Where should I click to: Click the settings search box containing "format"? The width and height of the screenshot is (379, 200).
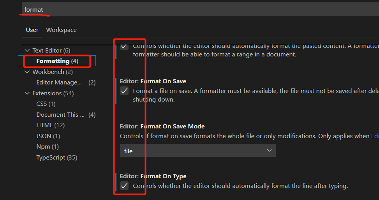coord(195,9)
